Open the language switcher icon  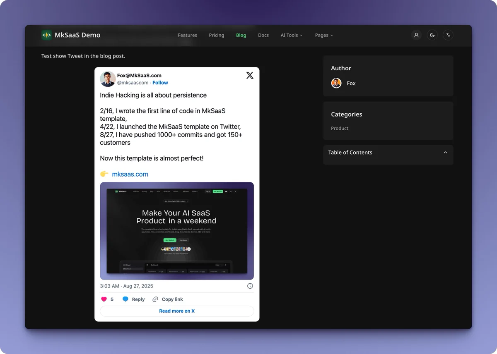(x=448, y=35)
